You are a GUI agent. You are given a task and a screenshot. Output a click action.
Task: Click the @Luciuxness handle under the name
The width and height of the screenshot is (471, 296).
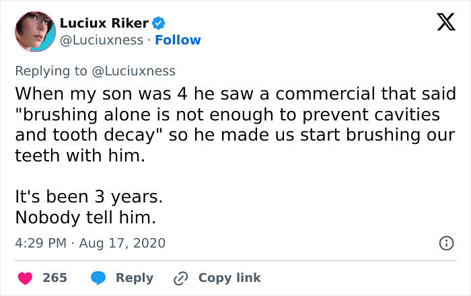click(102, 40)
